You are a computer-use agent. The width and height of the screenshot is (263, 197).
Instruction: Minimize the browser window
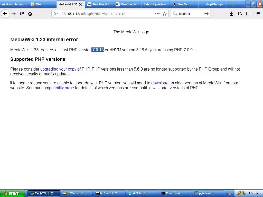coord(248,4)
